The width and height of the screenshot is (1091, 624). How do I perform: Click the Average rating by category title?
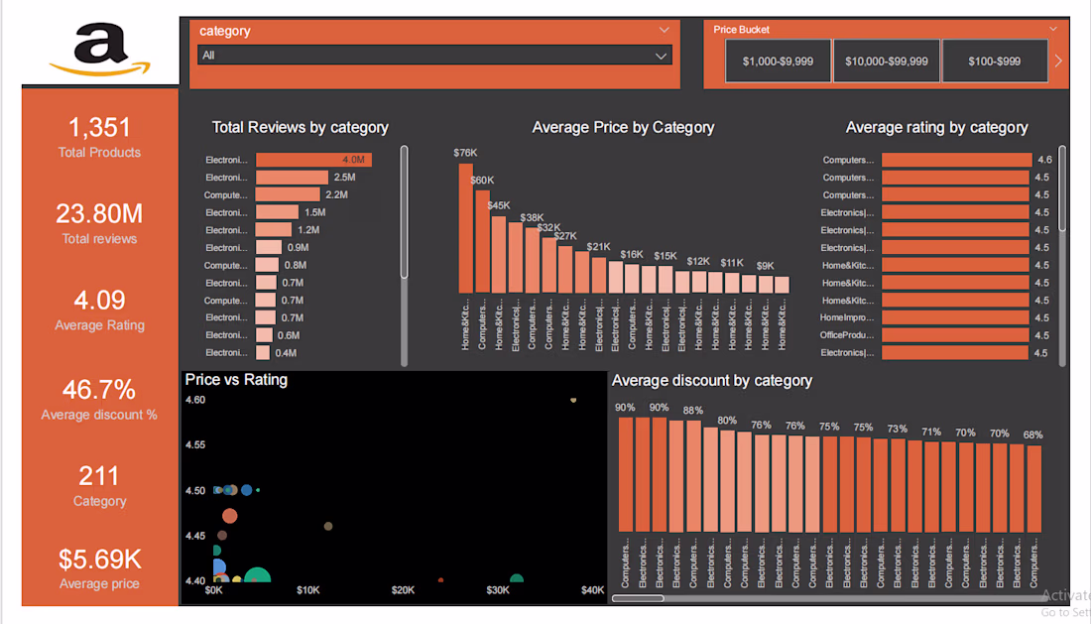coord(936,127)
